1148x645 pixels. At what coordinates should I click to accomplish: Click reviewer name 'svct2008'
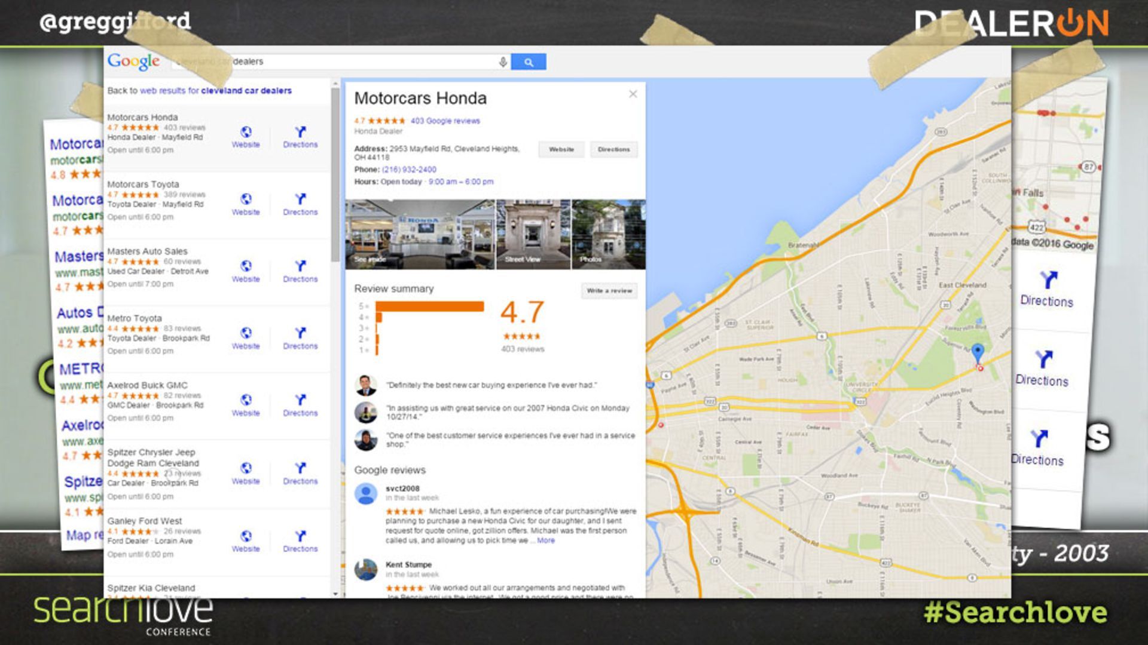pyautogui.click(x=402, y=489)
